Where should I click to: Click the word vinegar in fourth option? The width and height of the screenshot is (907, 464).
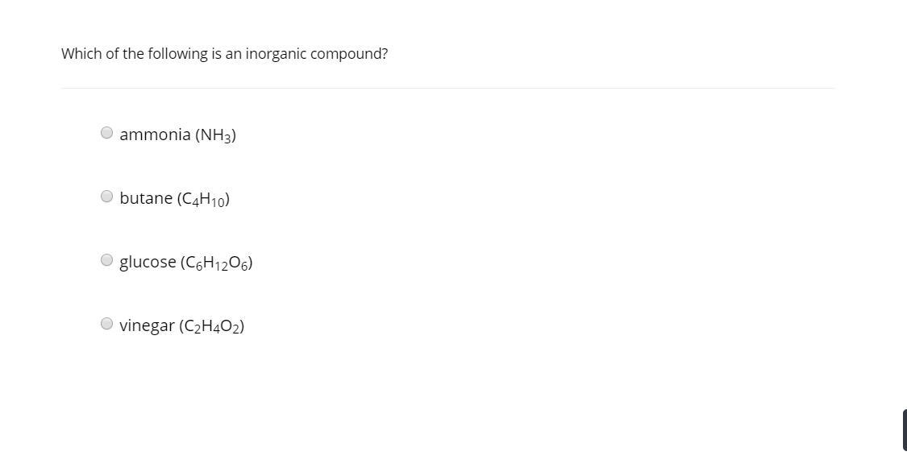point(147,326)
